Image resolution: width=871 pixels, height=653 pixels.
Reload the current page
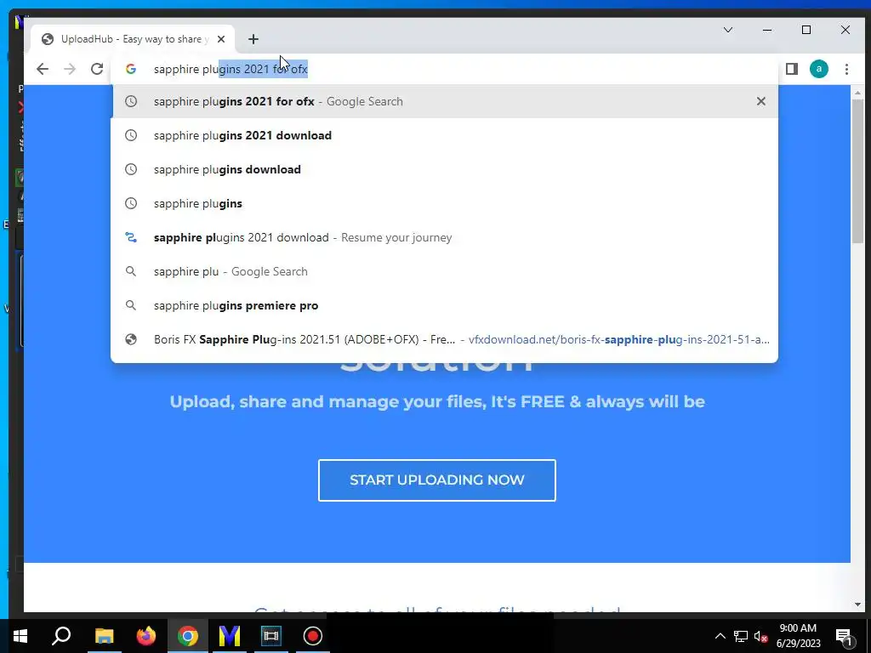[x=97, y=69]
